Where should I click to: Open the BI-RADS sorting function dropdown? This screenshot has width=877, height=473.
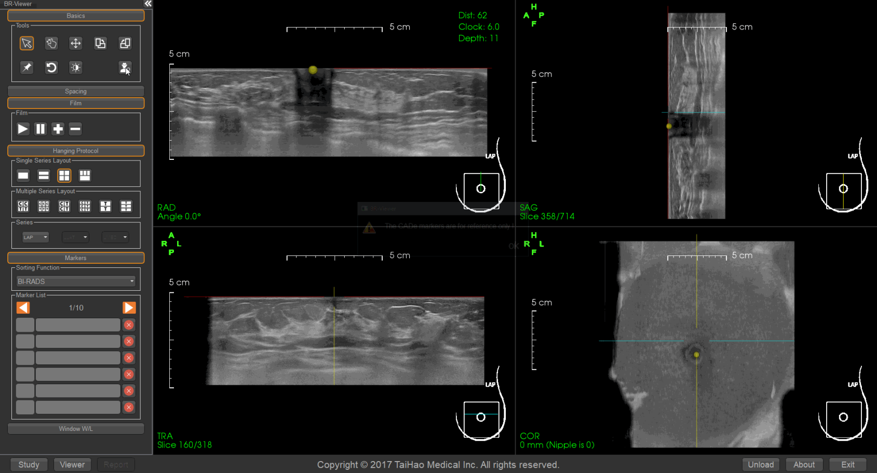point(76,281)
